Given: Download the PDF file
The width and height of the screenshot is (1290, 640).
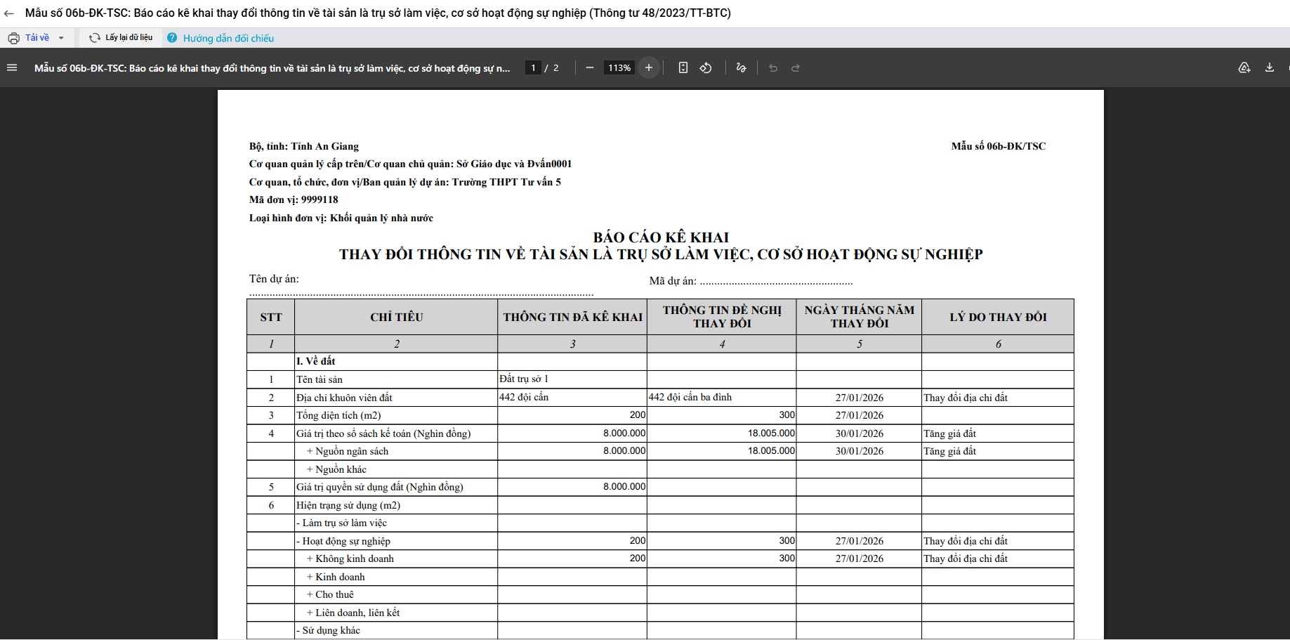Looking at the screenshot, I should point(1270,68).
